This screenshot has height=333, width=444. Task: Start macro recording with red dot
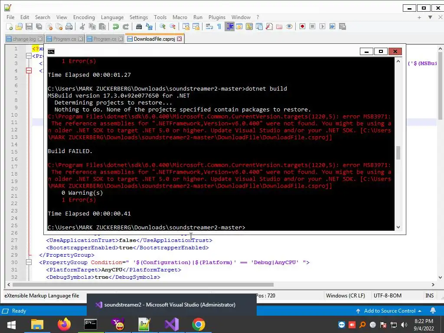(x=302, y=26)
